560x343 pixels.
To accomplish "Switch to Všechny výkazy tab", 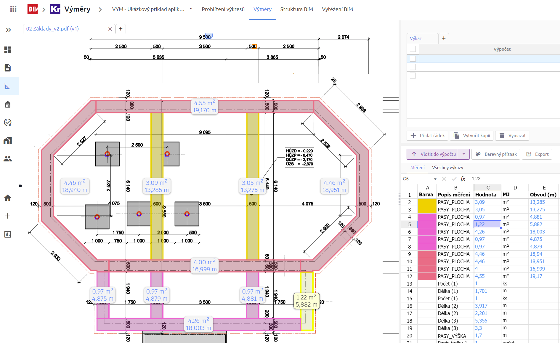I will tap(447, 168).
